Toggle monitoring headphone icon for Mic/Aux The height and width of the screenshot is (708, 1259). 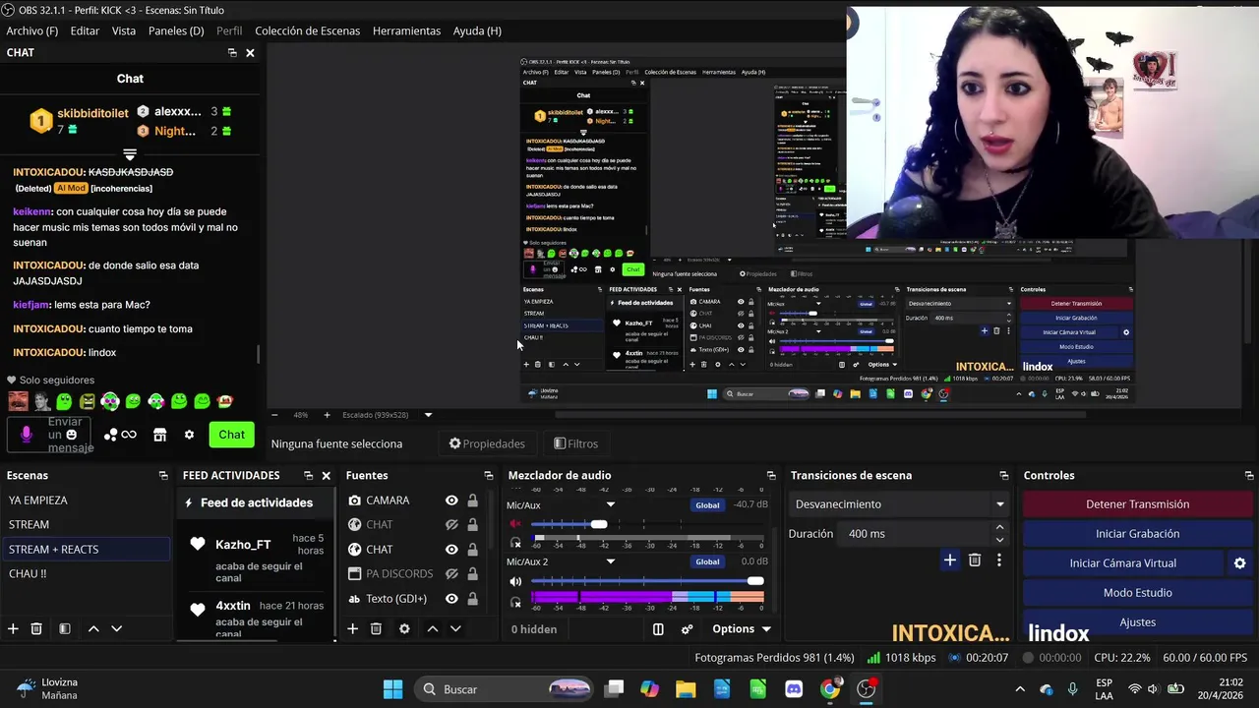515,543
